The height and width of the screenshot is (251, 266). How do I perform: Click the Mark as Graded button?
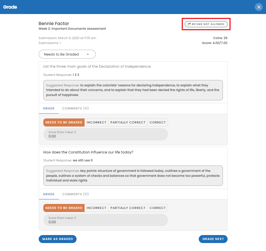click(x=58, y=239)
